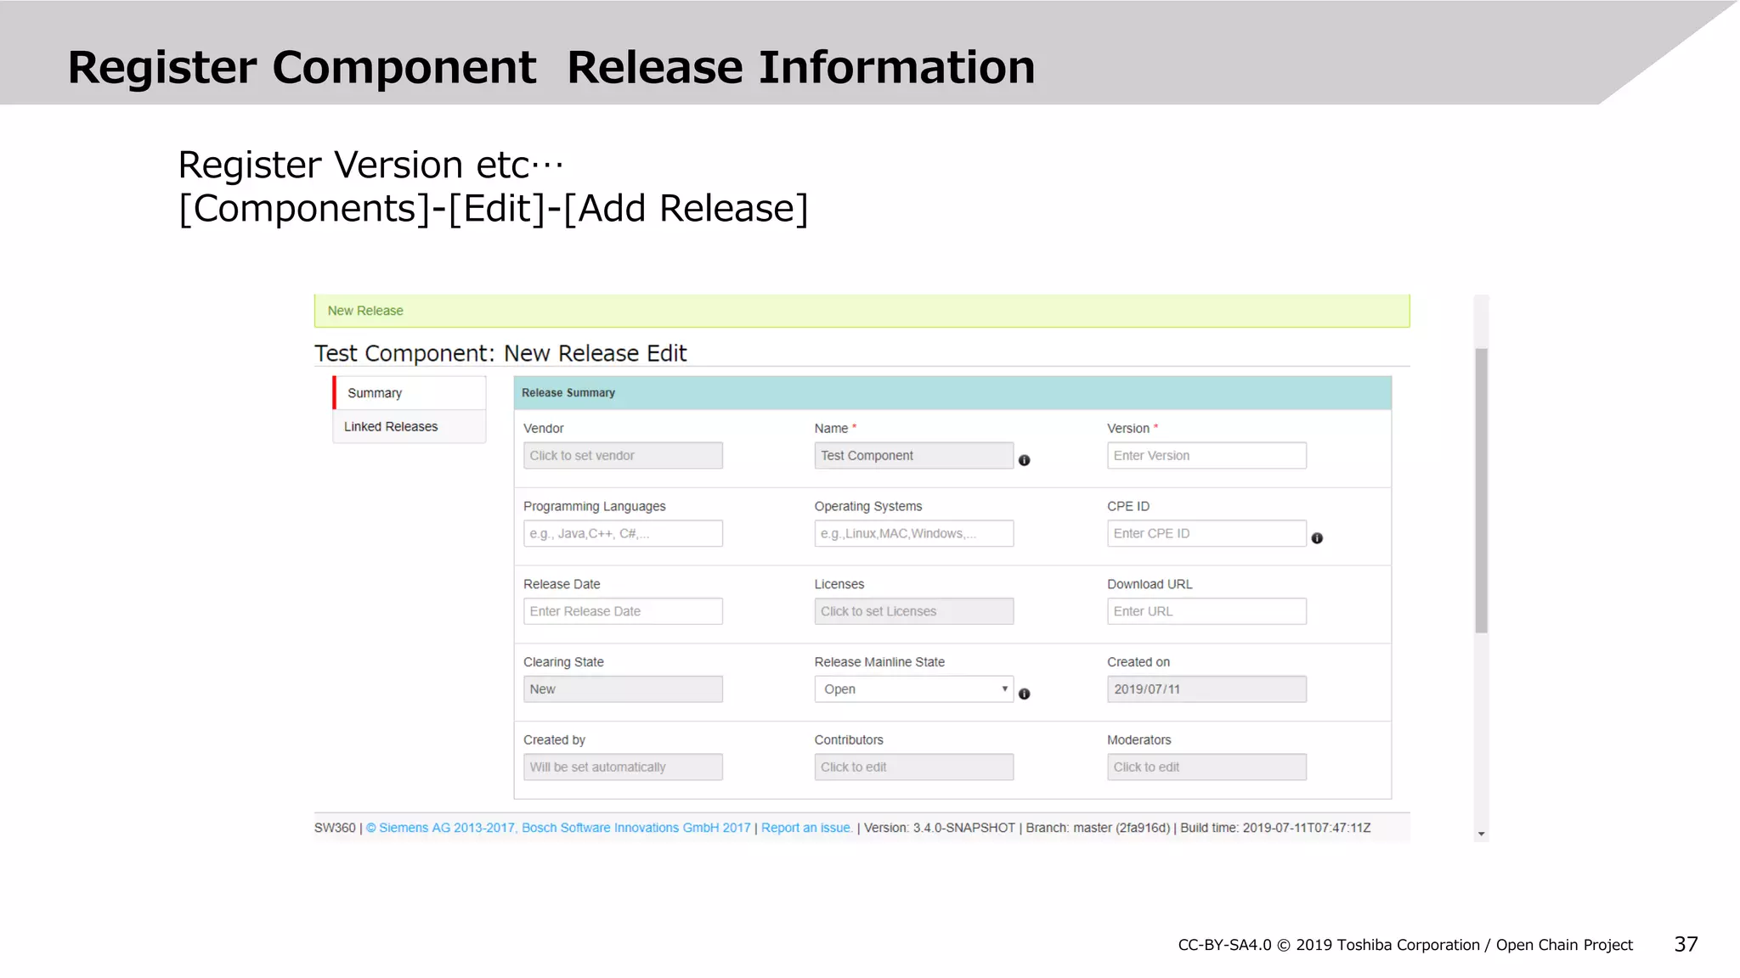The image size is (1740, 978).
Task: Open the Bosch Software Innovations GmbH 2017 link
Action: [x=636, y=828]
